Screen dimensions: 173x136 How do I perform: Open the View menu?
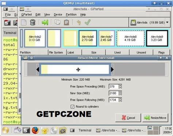click(47, 15)
